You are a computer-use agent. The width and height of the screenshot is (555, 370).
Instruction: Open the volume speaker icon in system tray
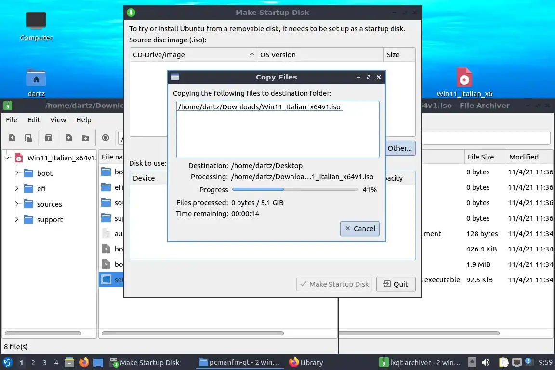tap(486, 362)
